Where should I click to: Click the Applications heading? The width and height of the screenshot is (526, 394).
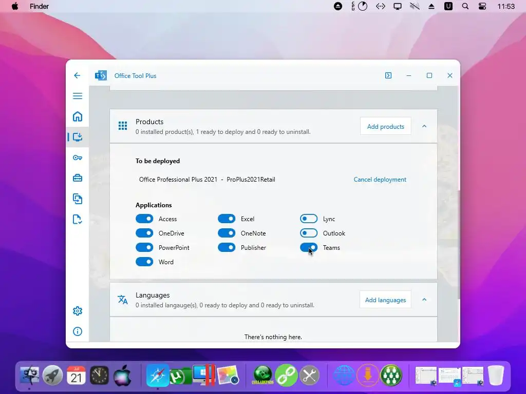154,205
